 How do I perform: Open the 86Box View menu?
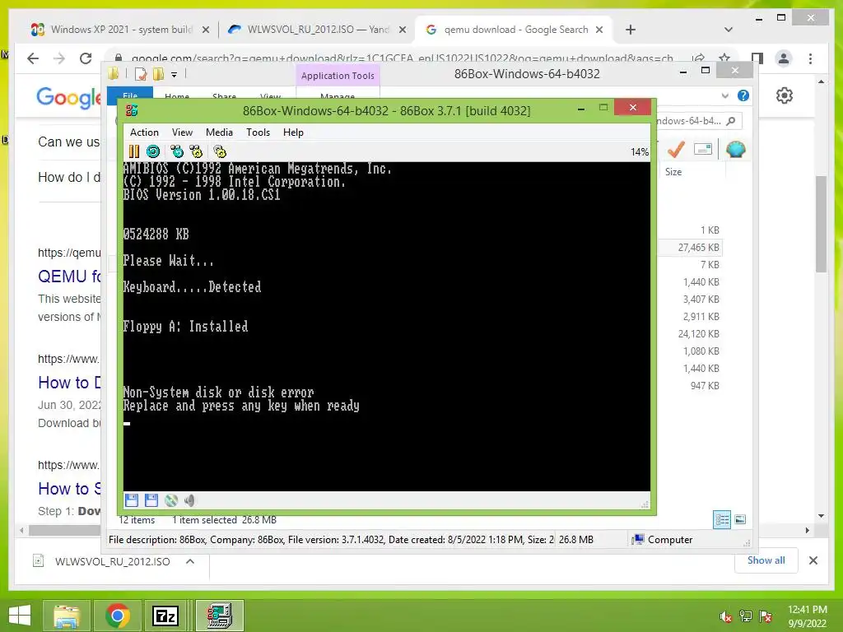tap(182, 132)
